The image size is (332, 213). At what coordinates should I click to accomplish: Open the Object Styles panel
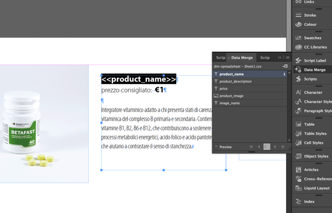click(x=312, y=156)
